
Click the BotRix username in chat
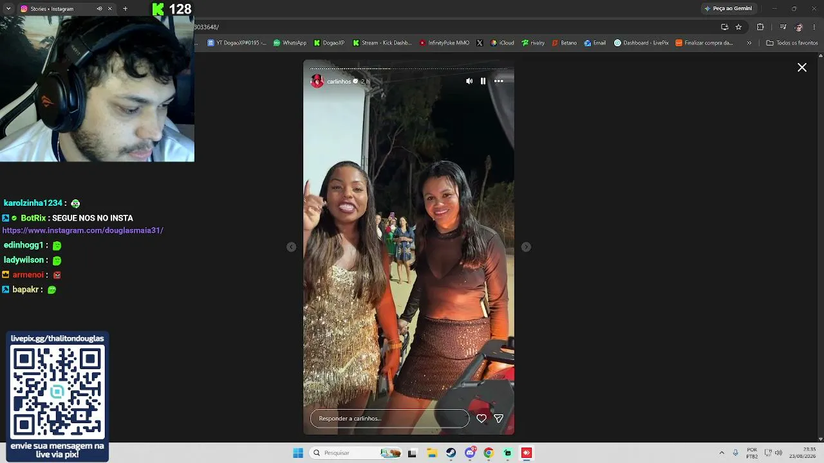click(x=33, y=218)
